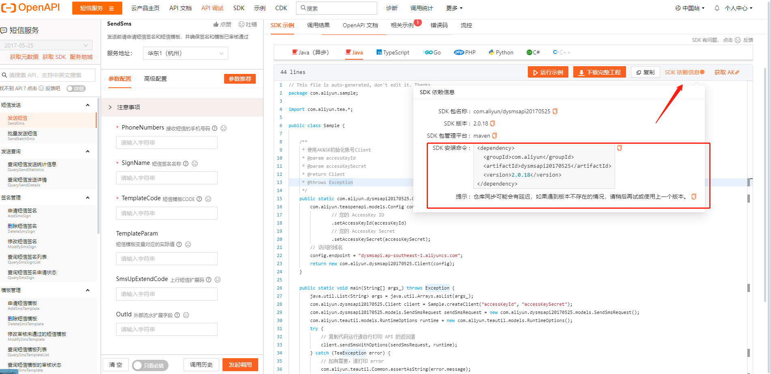Click feedback face icon next to OutId

[186, 315]
